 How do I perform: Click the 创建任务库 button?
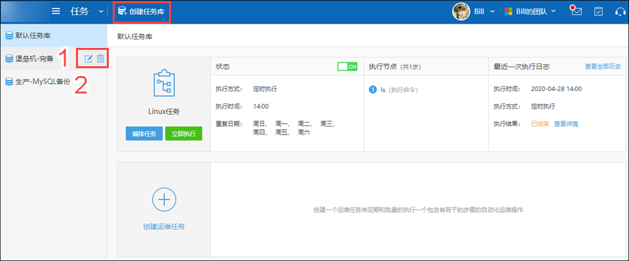142,12
